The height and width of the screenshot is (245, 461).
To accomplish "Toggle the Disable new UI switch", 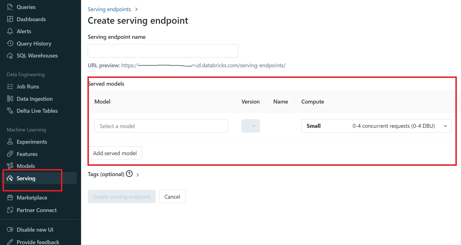I will tap(10, 230).
